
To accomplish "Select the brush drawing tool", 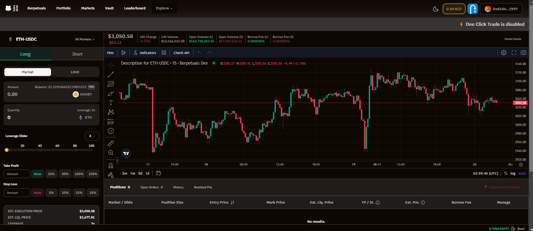I will click(111, 93).
